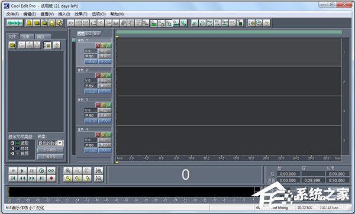Viewport: 355px width, 214px height.
Task: Click the red Record button in transport
Action: click(x=51, y=179)
